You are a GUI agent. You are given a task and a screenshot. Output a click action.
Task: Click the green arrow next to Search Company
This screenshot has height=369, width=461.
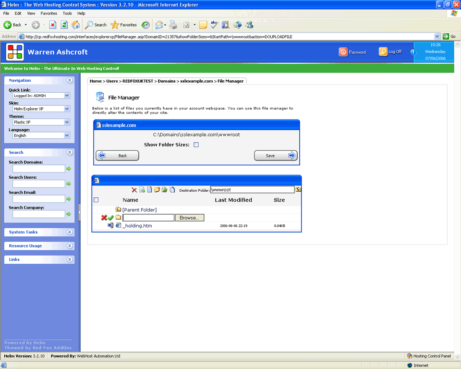pos(69,214)
